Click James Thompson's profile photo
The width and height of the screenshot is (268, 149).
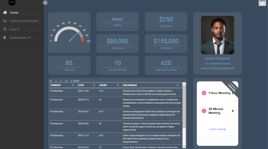(x=217, y=35)
